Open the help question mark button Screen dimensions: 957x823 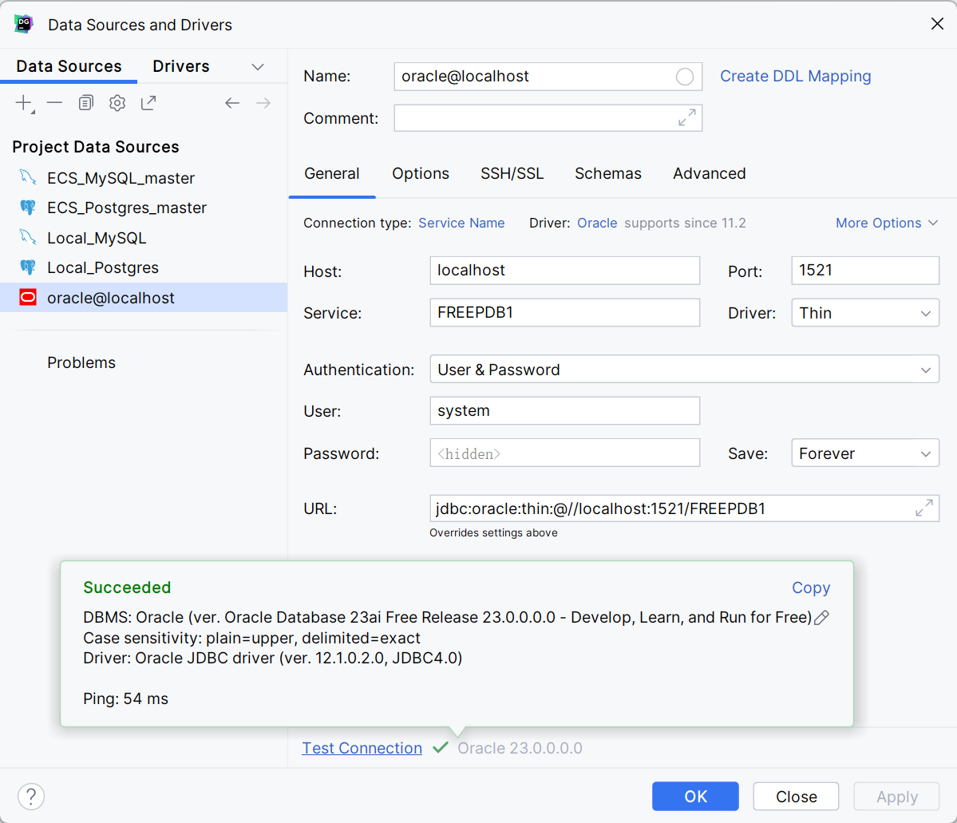(31, 797)
